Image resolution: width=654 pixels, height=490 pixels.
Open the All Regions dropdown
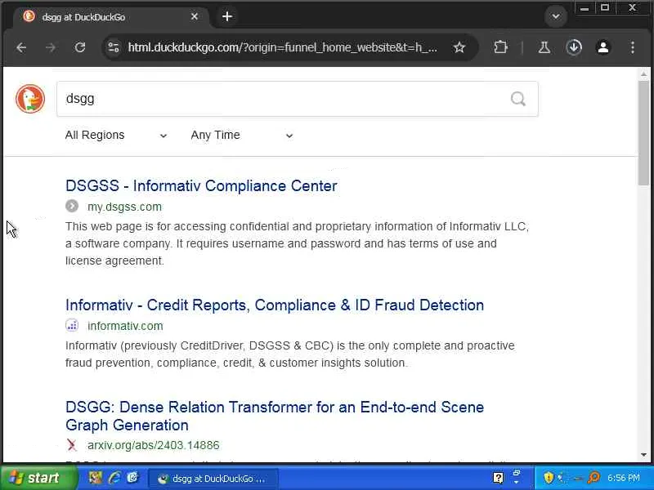pyautogui.click(x=116, y=135)
